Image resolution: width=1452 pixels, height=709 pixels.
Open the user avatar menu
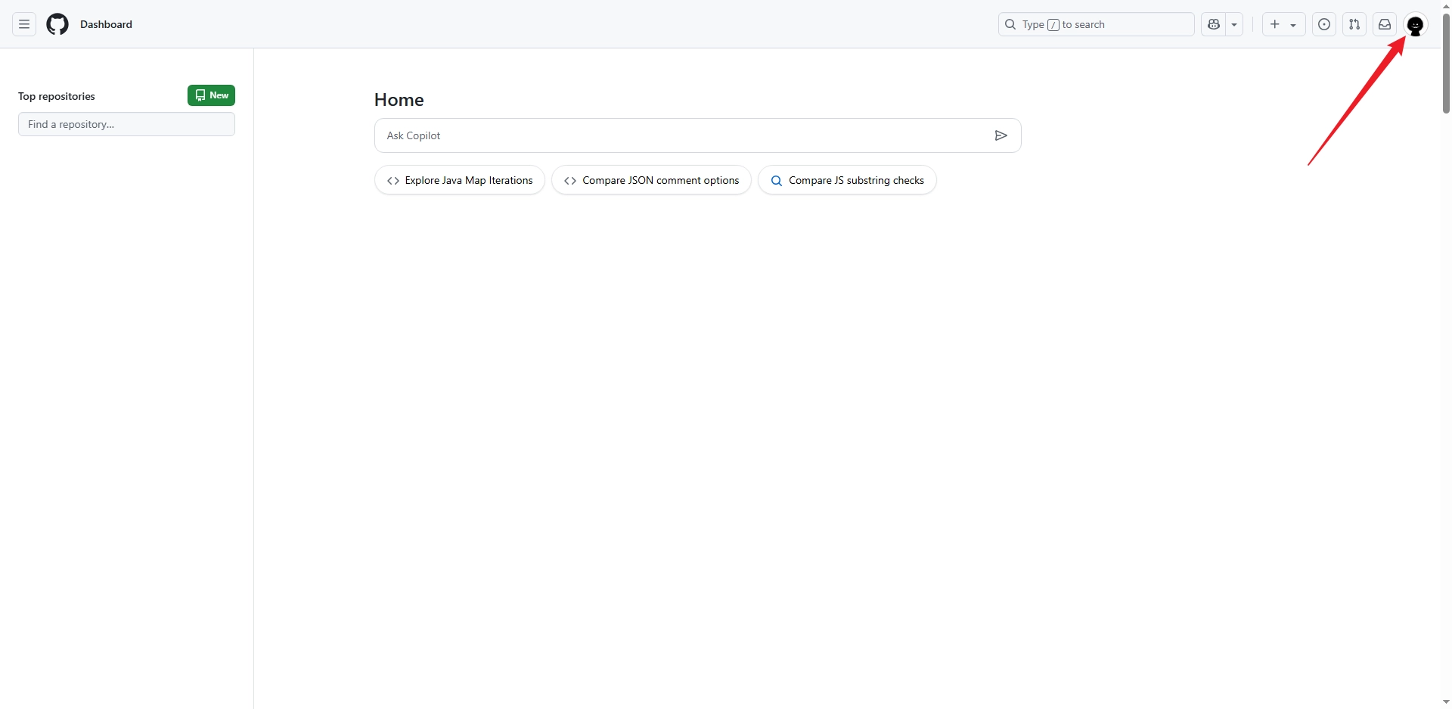1416,24
